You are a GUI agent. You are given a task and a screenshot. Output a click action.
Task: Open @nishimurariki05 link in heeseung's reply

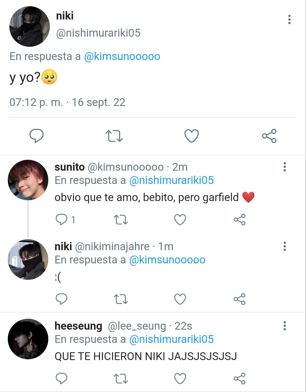(x=171, y=339)
